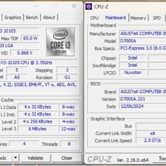This screenshot has height=166, width=166.
Task: Switch to the Bench tab
Action: (x=32, y=18)
